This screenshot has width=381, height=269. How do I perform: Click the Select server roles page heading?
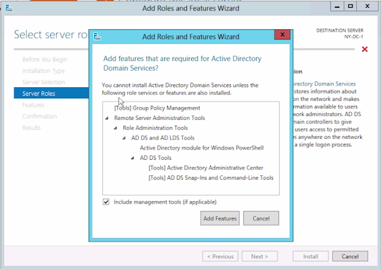pos(51,34)
